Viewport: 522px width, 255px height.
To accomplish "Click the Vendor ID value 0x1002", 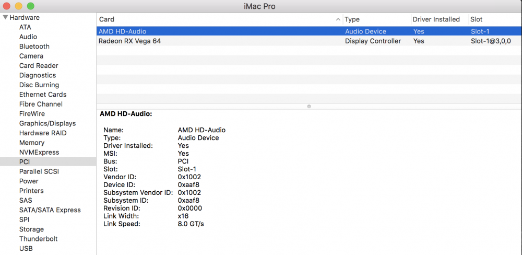I will coord(189,177).
